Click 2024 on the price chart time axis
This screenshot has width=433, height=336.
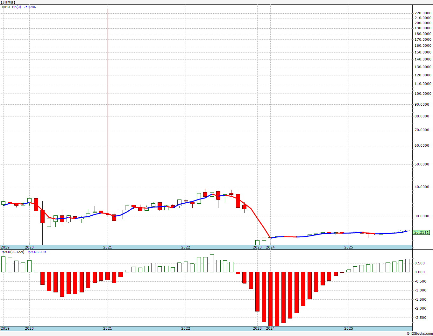point(270,247)
